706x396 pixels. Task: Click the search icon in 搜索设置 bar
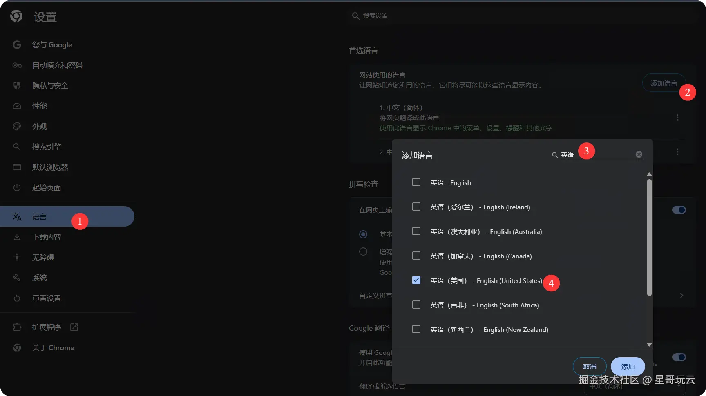click(355, 16)
